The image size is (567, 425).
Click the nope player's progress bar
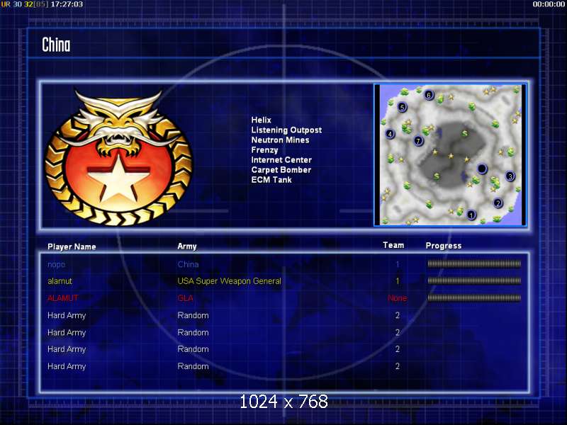coord(474,263)
